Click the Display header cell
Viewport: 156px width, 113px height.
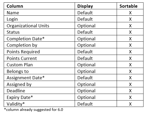96,6
